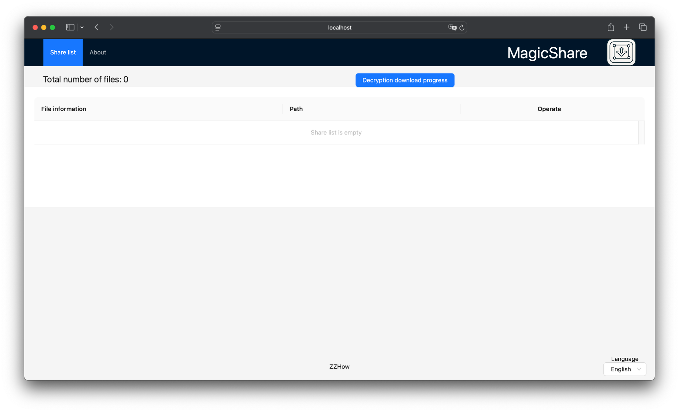Screen dimensions: 679x412
Task: Open the Safari share icon
Action: [611, 27]
